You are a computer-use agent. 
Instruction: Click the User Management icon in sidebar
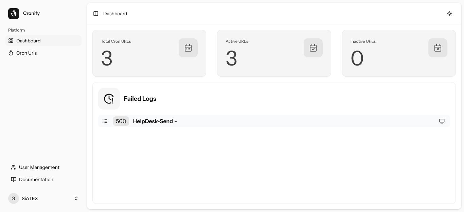(14, 167)
